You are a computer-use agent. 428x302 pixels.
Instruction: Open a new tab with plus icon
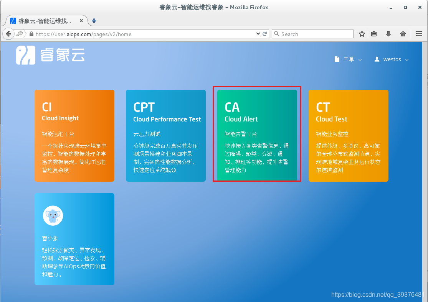[94, 21]
